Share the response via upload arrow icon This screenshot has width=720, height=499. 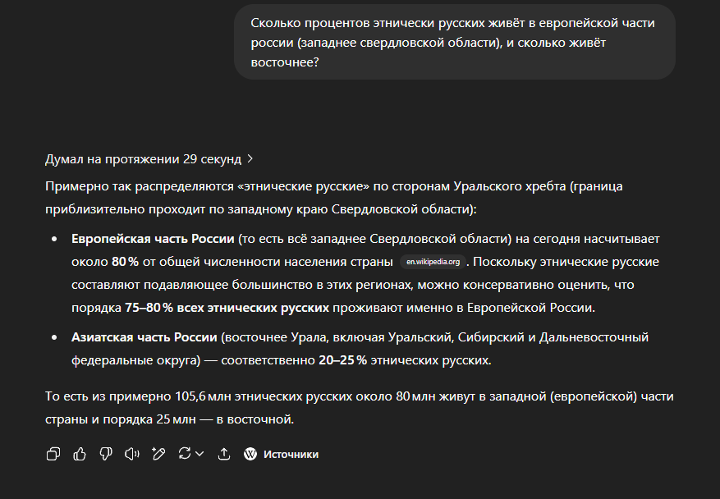click(223, 454)
